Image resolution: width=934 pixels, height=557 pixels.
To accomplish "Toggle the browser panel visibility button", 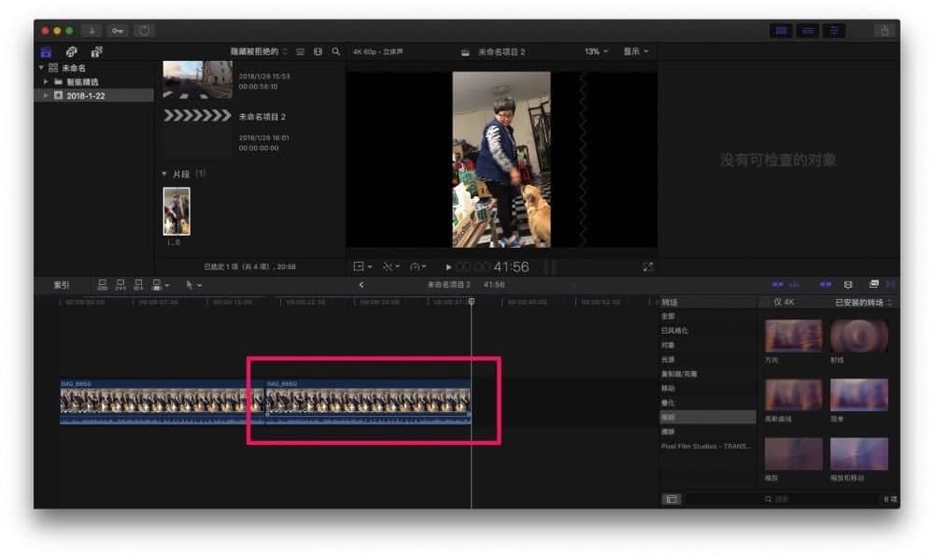I will pyautogui.click(x=781, y=31).
